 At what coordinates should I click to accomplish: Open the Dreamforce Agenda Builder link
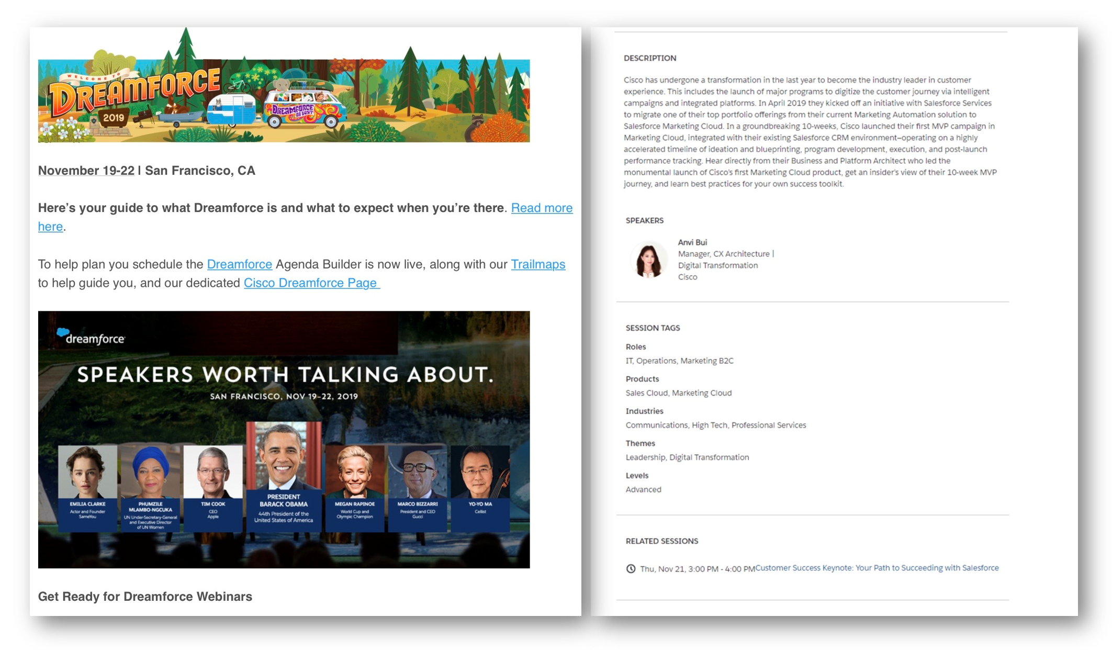pyautogui.click(x=240, y=264)
